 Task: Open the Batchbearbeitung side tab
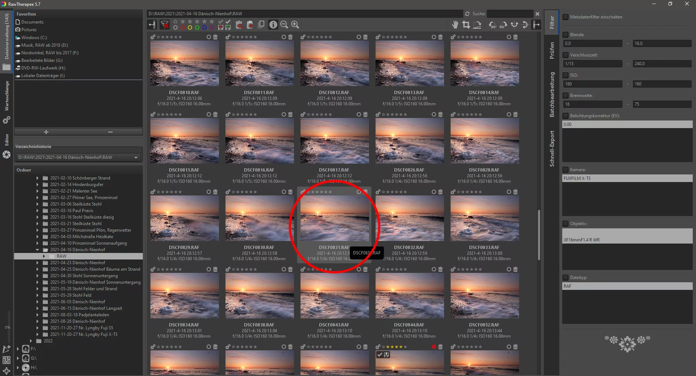tap(552, 94)
